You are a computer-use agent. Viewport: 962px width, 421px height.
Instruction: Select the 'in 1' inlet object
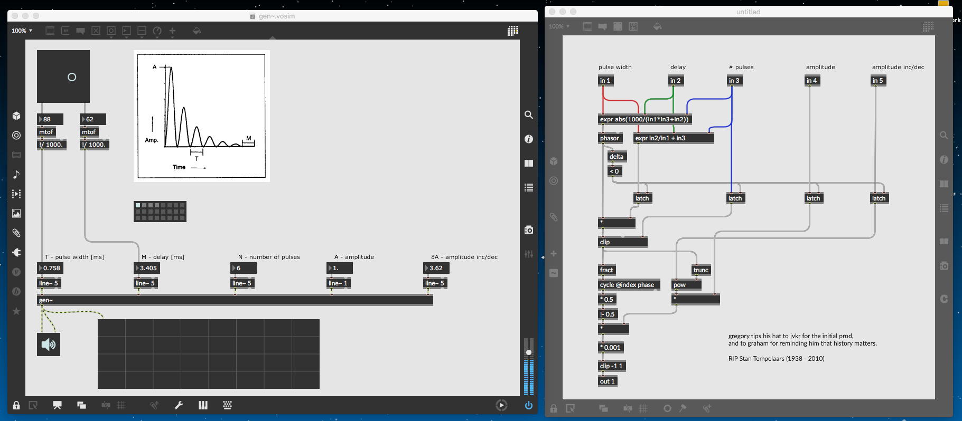point(605,81)
